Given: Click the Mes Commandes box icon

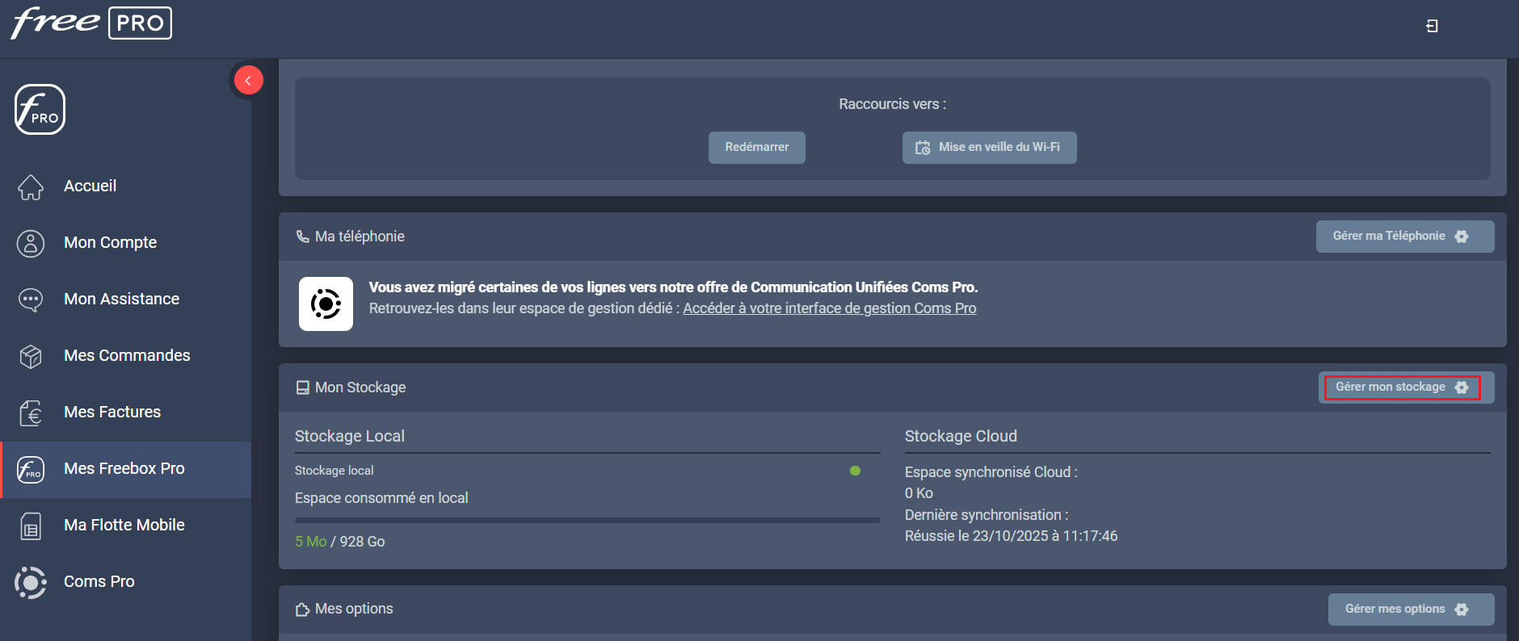Looking at the screenshot, I should [x=31, y=356].
